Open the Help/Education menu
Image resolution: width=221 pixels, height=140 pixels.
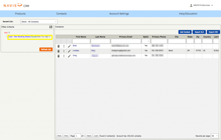click(188, 14)
